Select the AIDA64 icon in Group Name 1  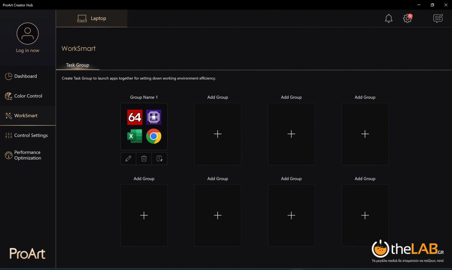[134, 117]
